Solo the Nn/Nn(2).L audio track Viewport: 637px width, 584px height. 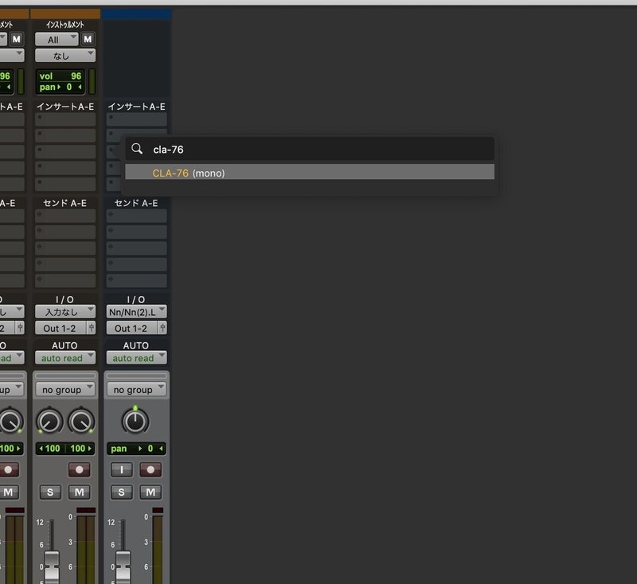122,493
